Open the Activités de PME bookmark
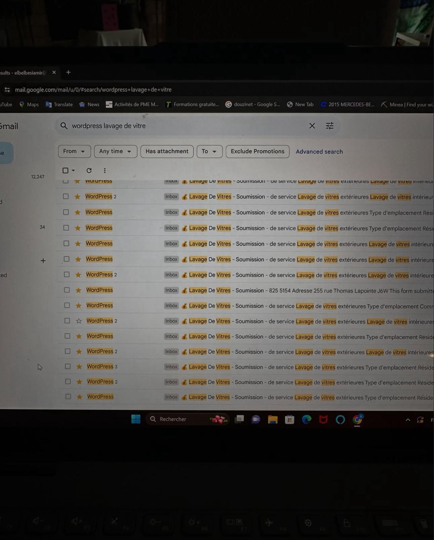434x540 pixels. 132,105
